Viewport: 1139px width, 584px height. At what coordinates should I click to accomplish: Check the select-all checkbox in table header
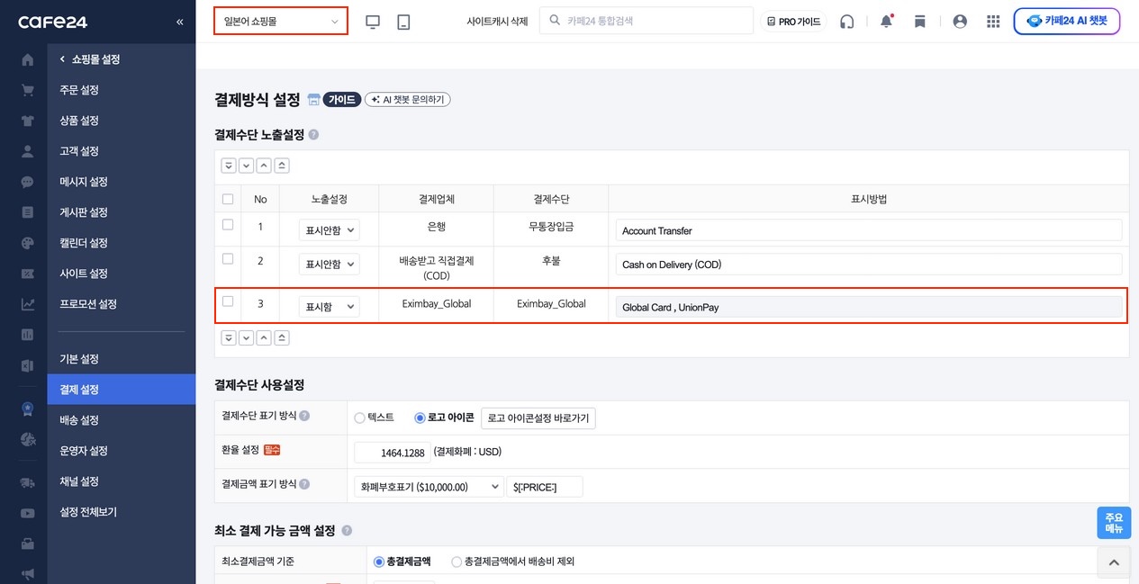pos(228,199)
